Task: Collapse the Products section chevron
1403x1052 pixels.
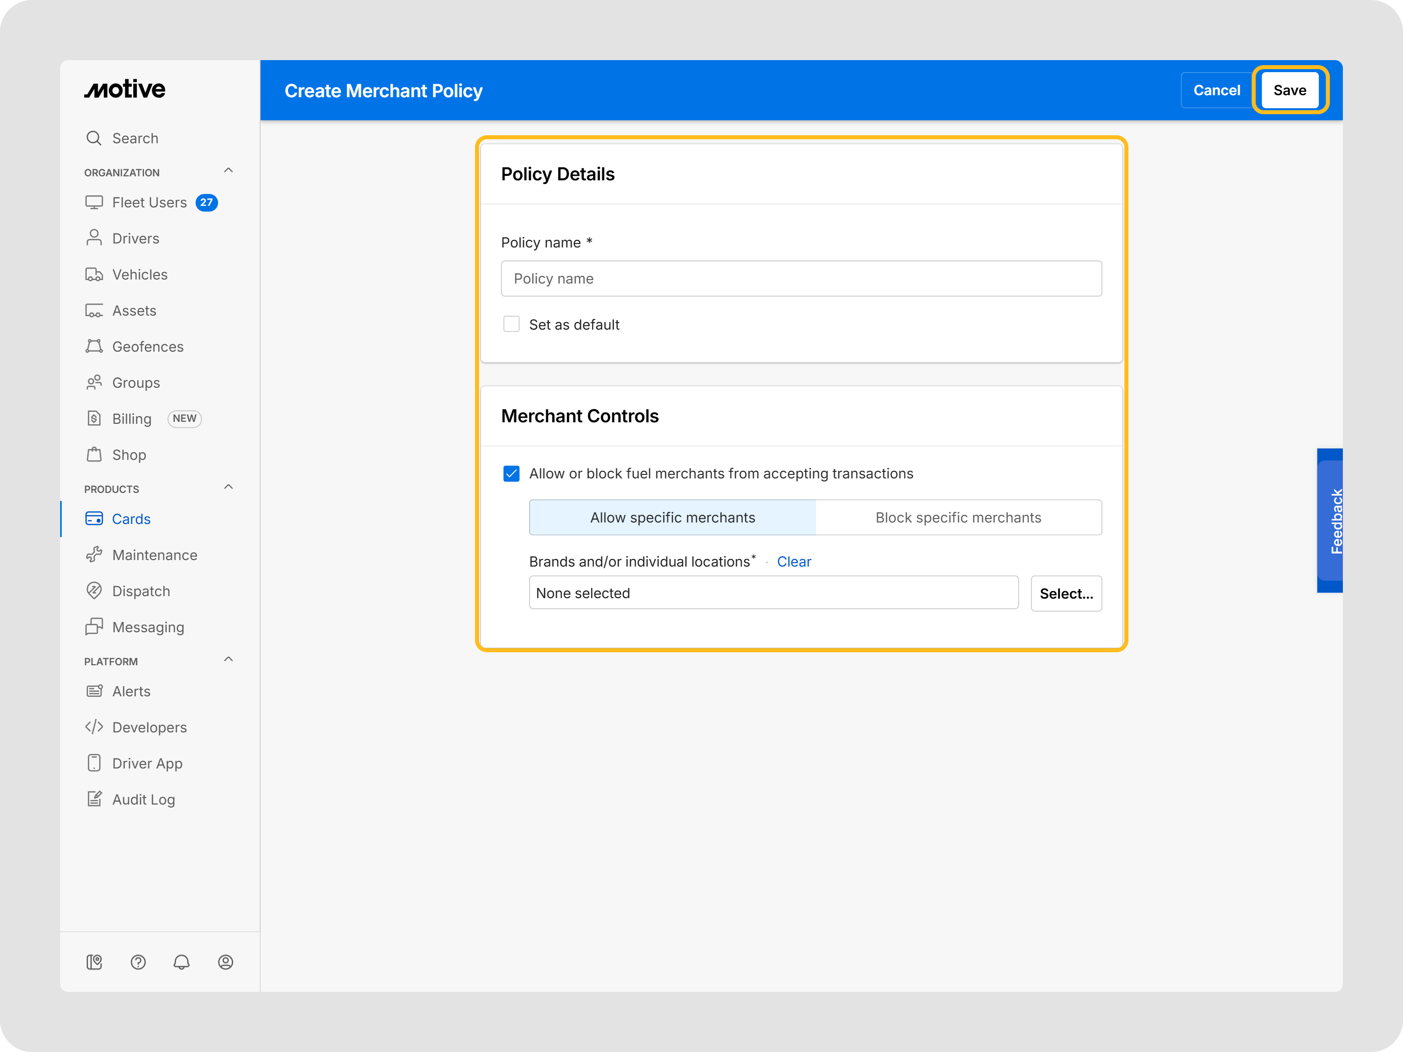Action: (228, 487)
